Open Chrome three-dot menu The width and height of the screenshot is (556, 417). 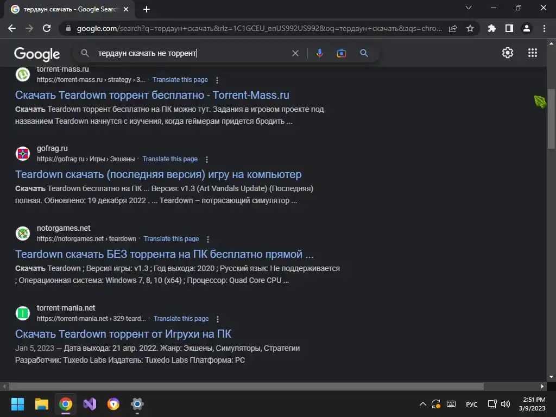click(544, 28)
